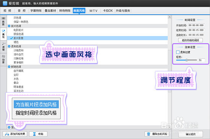Select the 保留一种颜色 style
Screen dimensions: 210x139
pos(21,22)
